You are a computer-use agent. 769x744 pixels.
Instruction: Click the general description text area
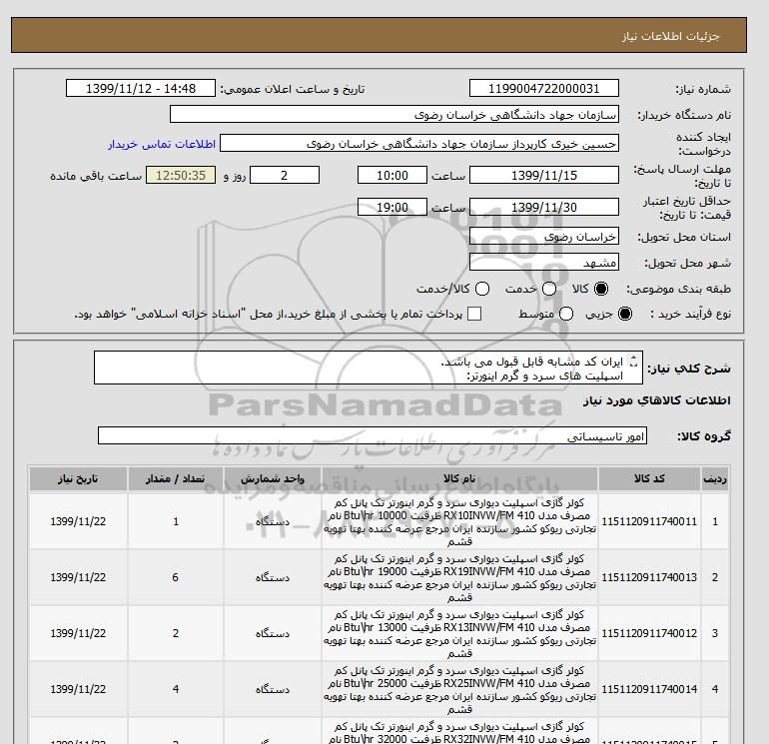point(369,368)
